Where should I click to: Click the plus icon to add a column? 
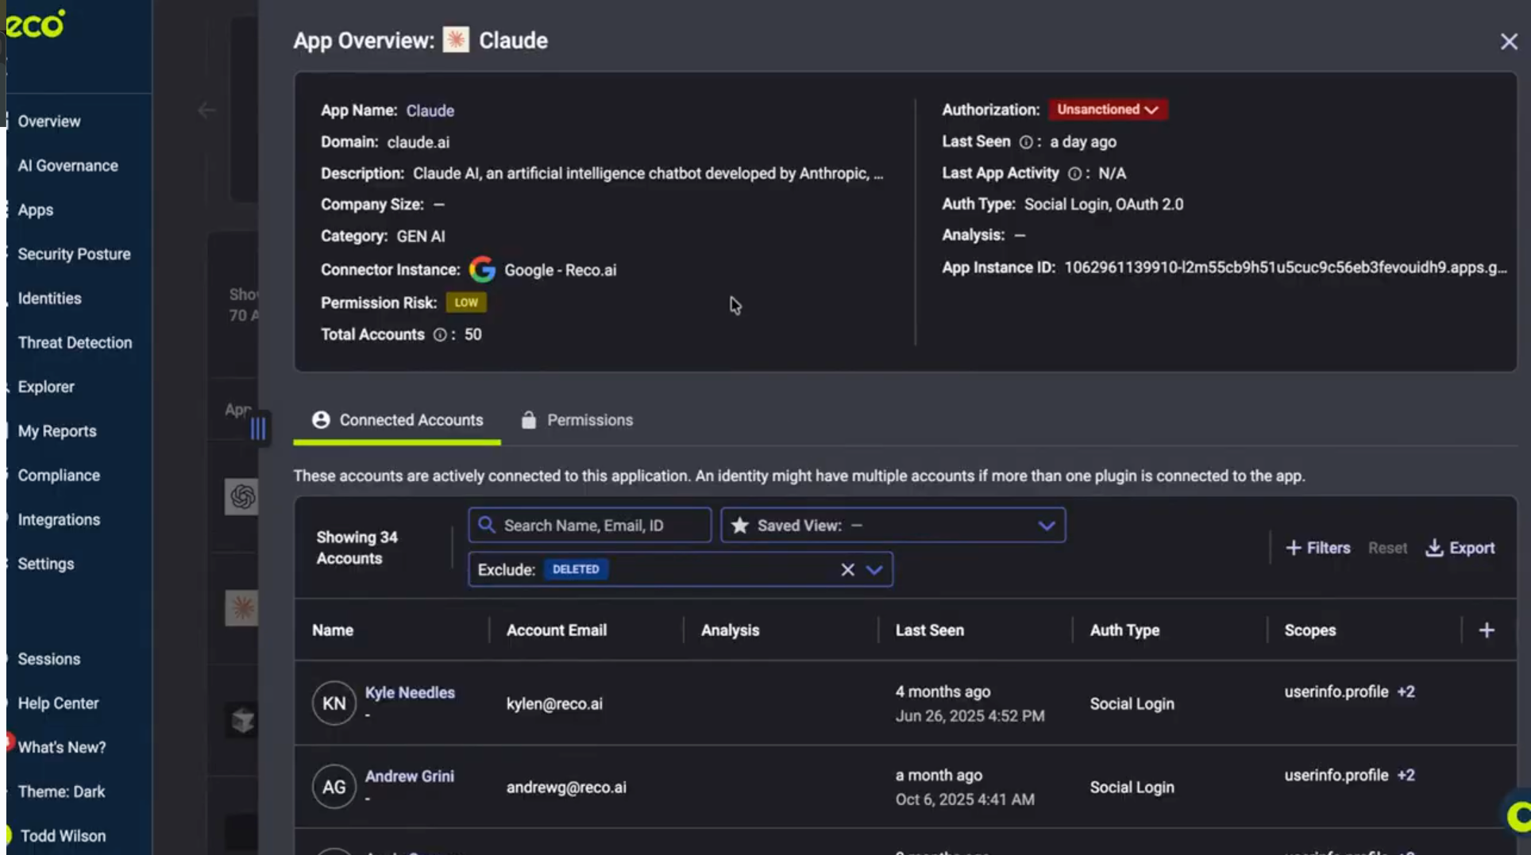click(1487, 630)
